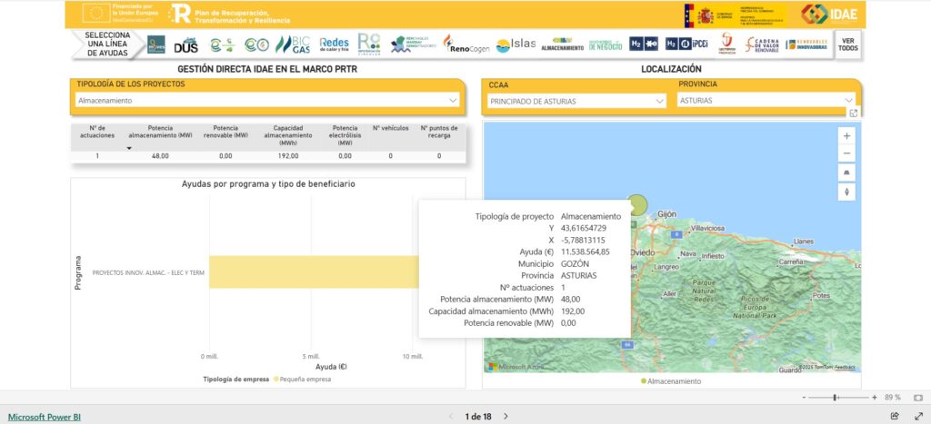This screenshot has height=424, width=931.
Task: Open the Tipología de los proyectos dropdown
Action: point(268,101)
